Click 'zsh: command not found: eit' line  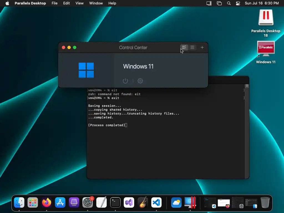pyautogui.click(x=114, y=94)
